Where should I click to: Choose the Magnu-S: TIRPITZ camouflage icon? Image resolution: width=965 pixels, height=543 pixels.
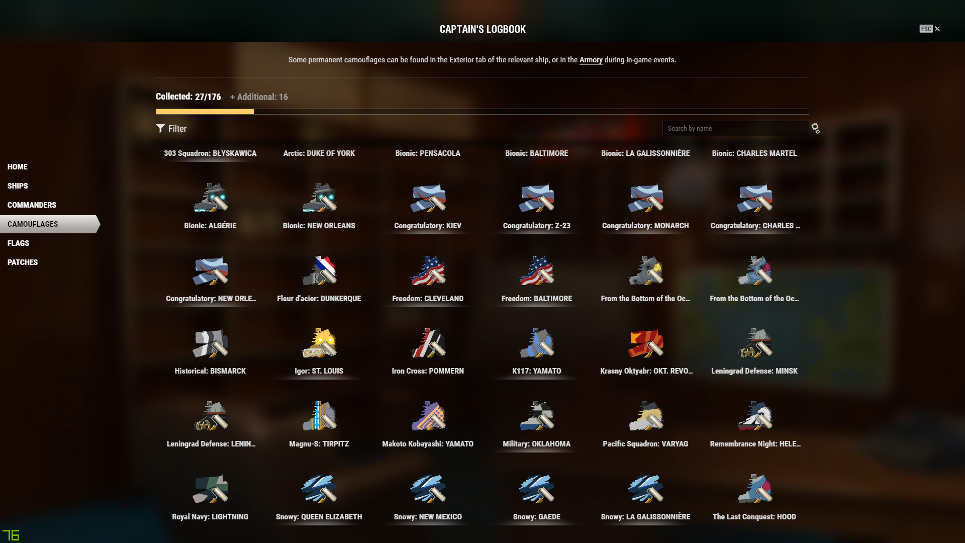[x=319, y=416]
